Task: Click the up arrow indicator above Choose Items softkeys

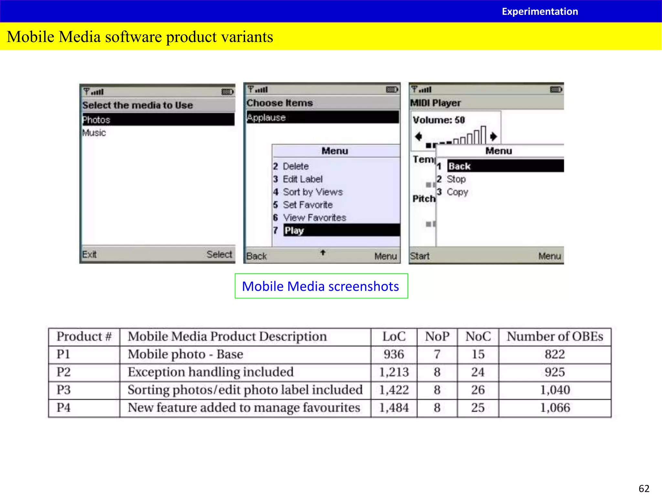Action: point(323,252)
